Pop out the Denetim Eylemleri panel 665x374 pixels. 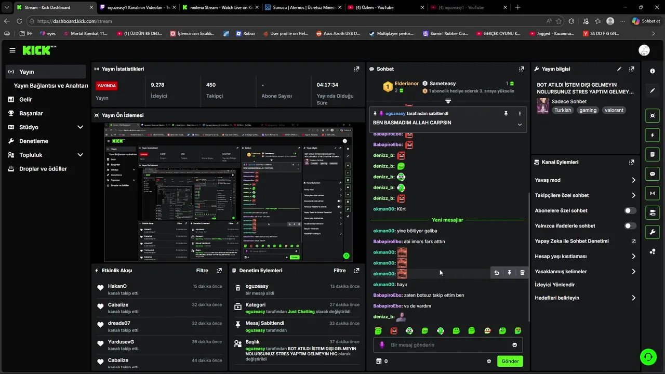[x=356, y=271]
